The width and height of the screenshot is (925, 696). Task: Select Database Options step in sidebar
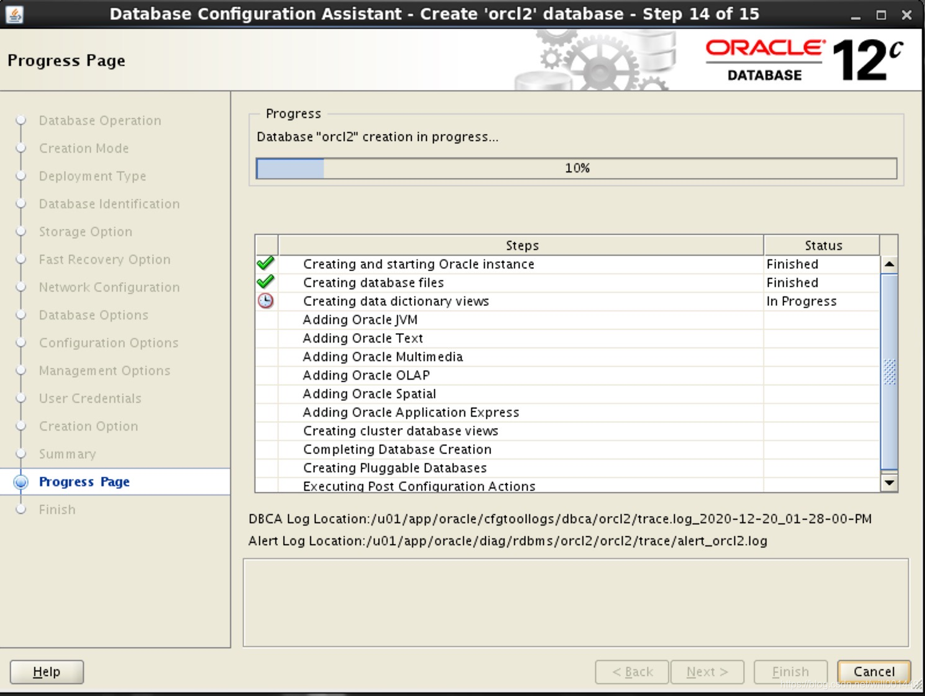[x=94, y=315]
